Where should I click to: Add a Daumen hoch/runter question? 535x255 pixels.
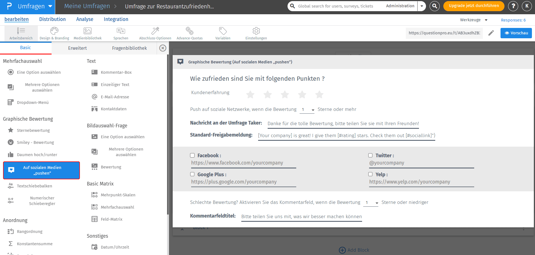(33, 155)
